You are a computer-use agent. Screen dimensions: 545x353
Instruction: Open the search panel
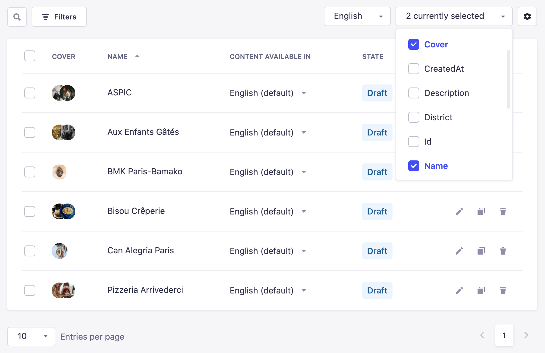(x=17, y=17)
